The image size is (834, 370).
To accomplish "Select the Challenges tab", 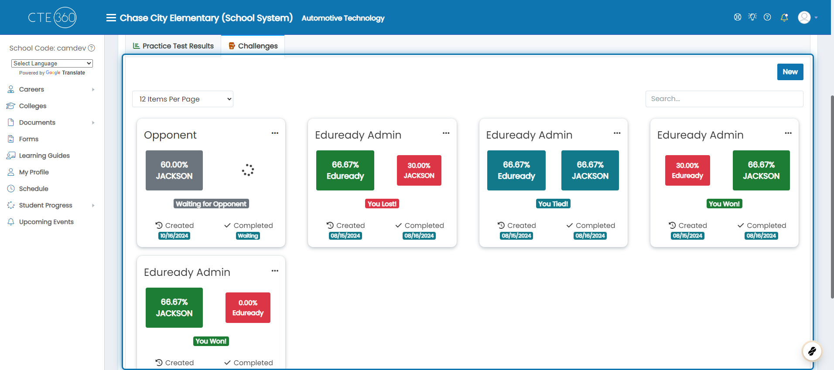I will (253, 46).
